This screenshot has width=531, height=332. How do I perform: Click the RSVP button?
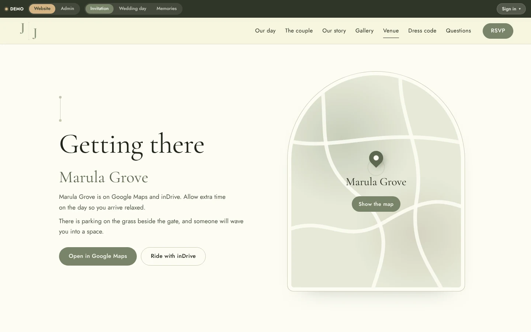tap(498, 31)
